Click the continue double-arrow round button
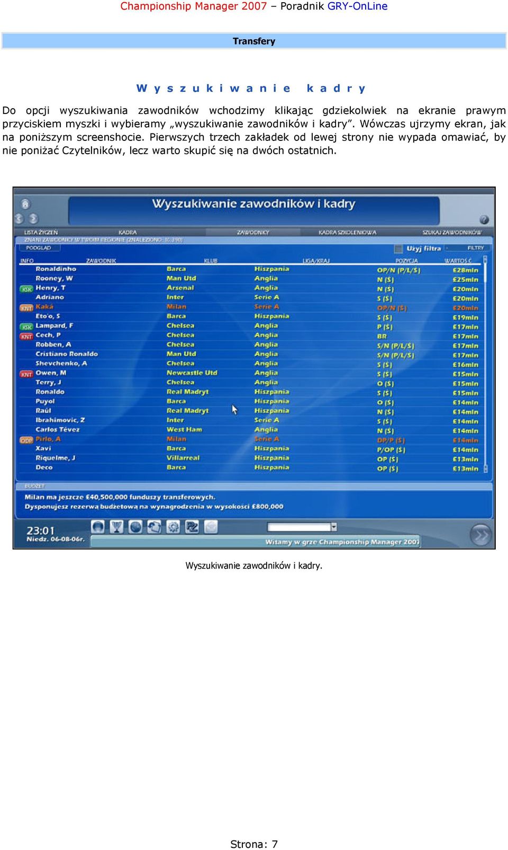The image size is (508, 850). (x=480, y=535)
